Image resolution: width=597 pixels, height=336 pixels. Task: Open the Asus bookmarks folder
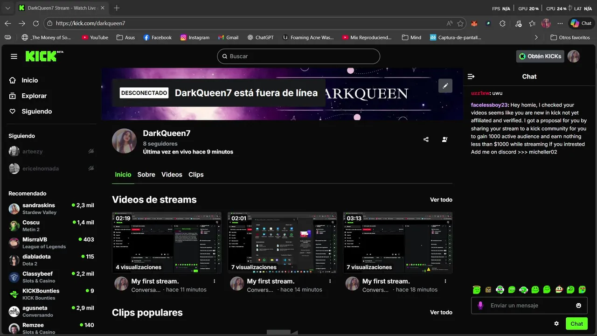[x=125, y=37]
